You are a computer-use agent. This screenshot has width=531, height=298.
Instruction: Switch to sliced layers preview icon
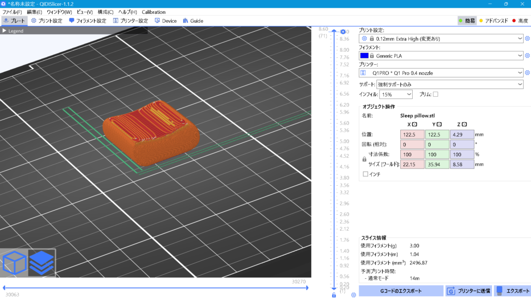click(x=41, y=263)
